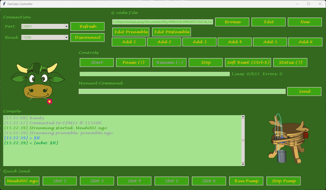Pause (!) the running job
Viewport: 326px width, 190px height.
coord(133,62)
